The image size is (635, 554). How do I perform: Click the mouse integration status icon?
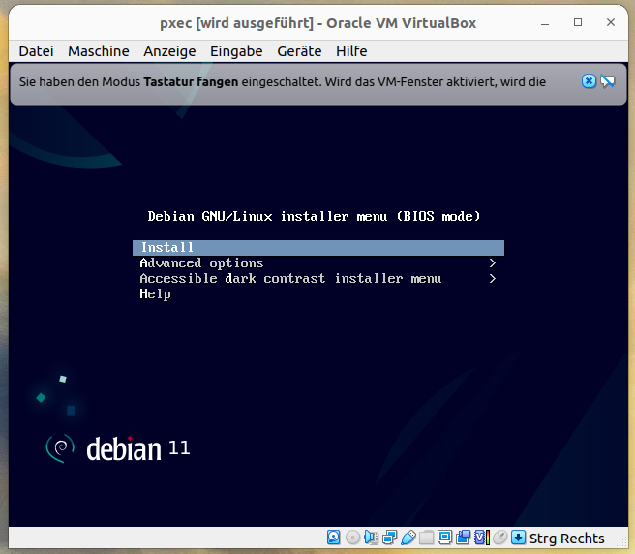coord(500,538)
